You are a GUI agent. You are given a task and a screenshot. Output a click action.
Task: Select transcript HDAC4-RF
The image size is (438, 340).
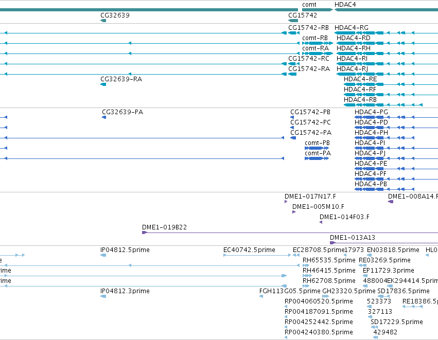pyautogui.click(x=360, y=90)
